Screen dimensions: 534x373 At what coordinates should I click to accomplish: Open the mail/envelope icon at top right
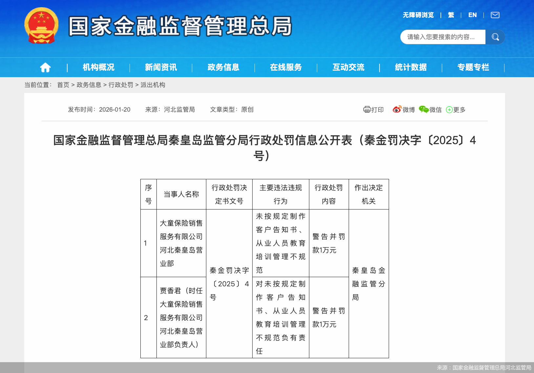click(x=494, y=15)
